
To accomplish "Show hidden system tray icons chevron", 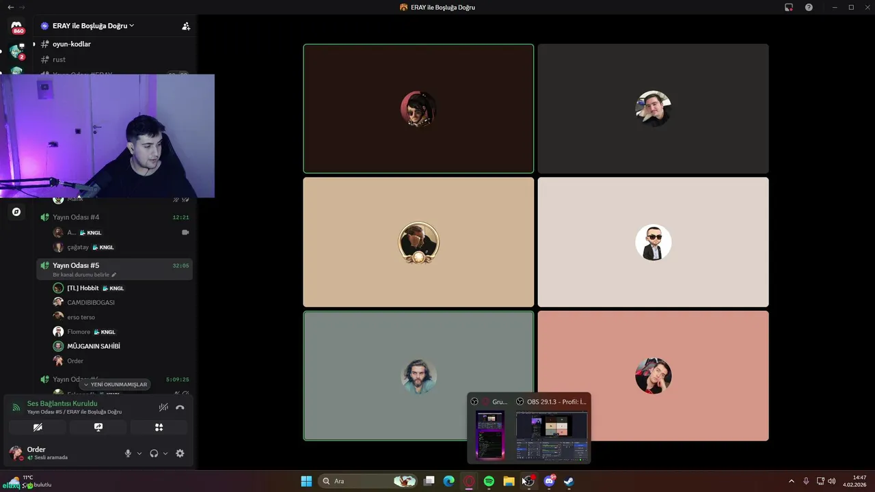I will point(792,481).
